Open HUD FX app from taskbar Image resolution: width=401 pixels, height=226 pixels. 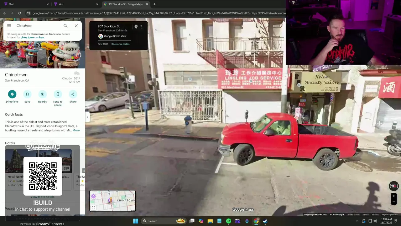point(238,221)
